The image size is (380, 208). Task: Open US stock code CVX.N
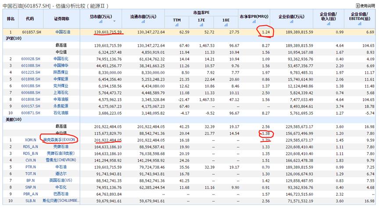pyautogui.click(x=31, y=160)
